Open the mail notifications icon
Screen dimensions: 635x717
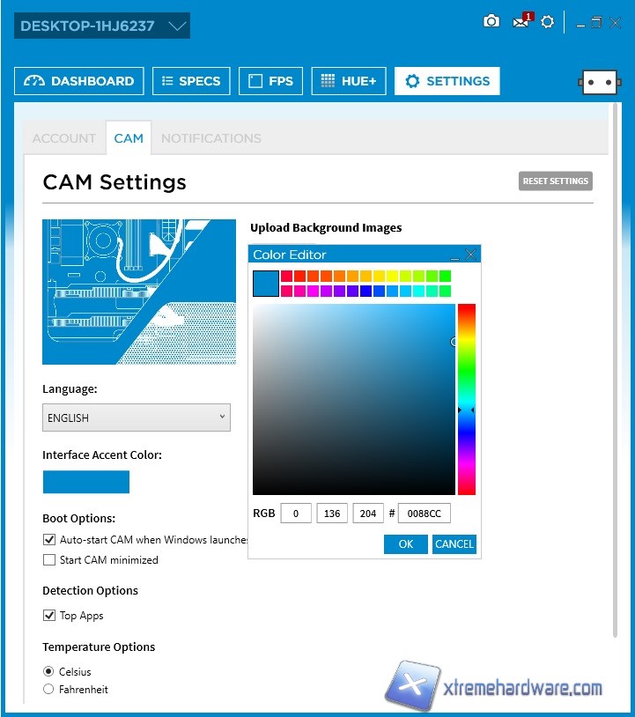[521, 22]
